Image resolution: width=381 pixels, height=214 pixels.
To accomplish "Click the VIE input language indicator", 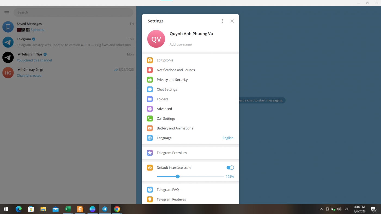I will click(347, 209).
